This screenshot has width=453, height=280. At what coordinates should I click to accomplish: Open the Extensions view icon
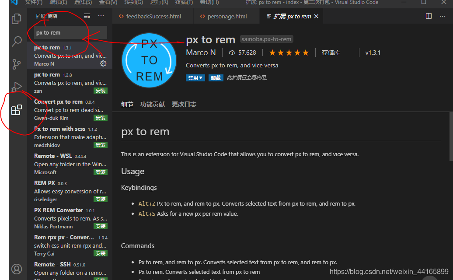[x=17, y=110]
